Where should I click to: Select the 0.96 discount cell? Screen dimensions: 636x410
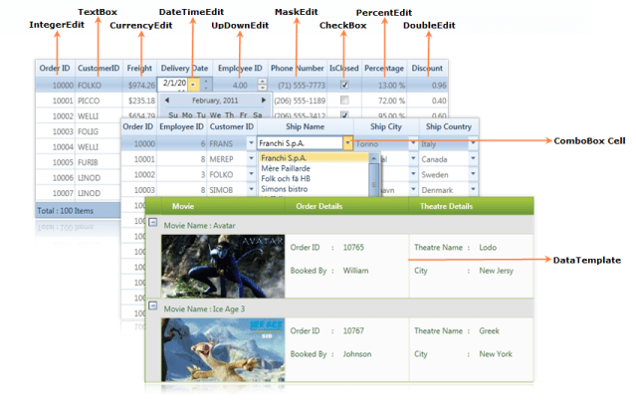pos(427,86)
